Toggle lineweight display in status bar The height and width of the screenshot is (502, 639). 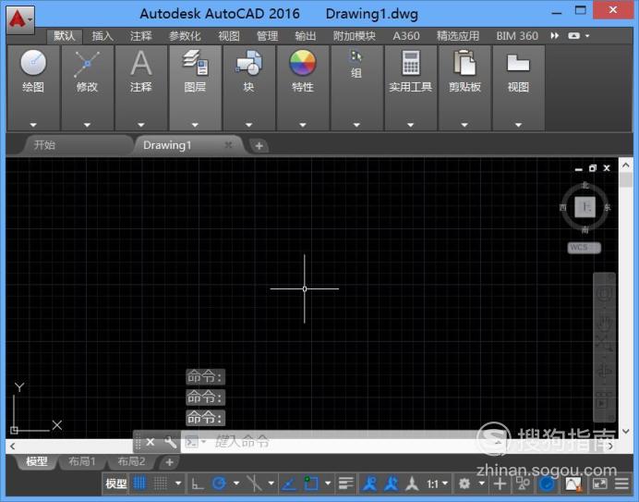(x=345, y=484)
